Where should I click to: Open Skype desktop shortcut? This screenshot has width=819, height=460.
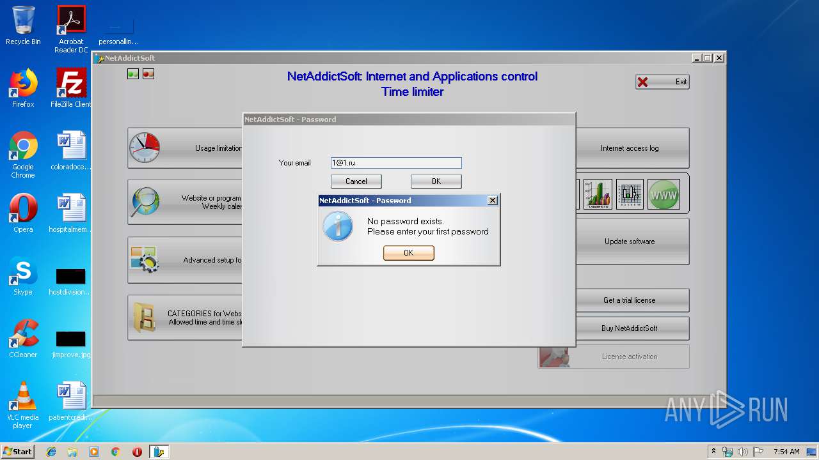[23, 276]
